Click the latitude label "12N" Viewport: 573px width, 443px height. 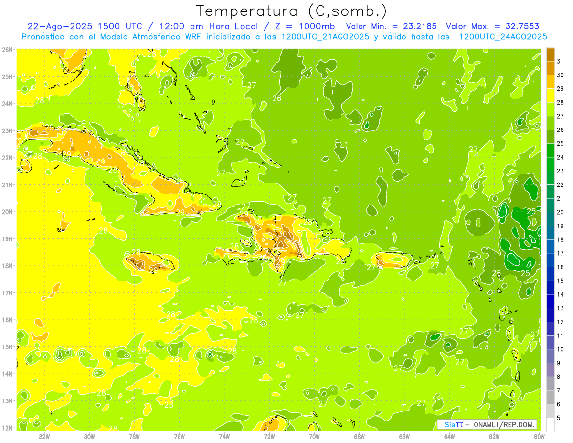7,428
